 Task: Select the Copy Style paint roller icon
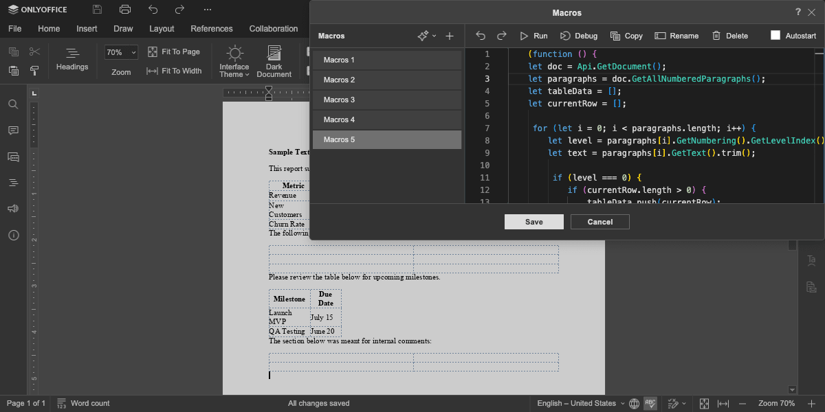34,71
